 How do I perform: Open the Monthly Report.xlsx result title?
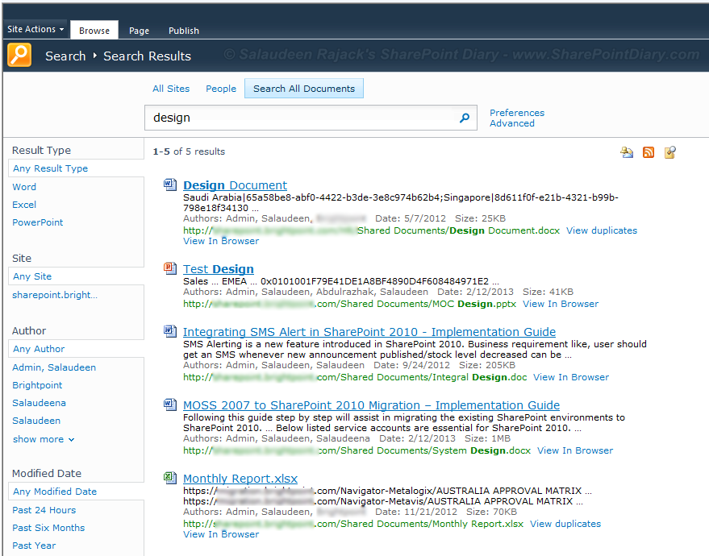(x=240, y=479)
